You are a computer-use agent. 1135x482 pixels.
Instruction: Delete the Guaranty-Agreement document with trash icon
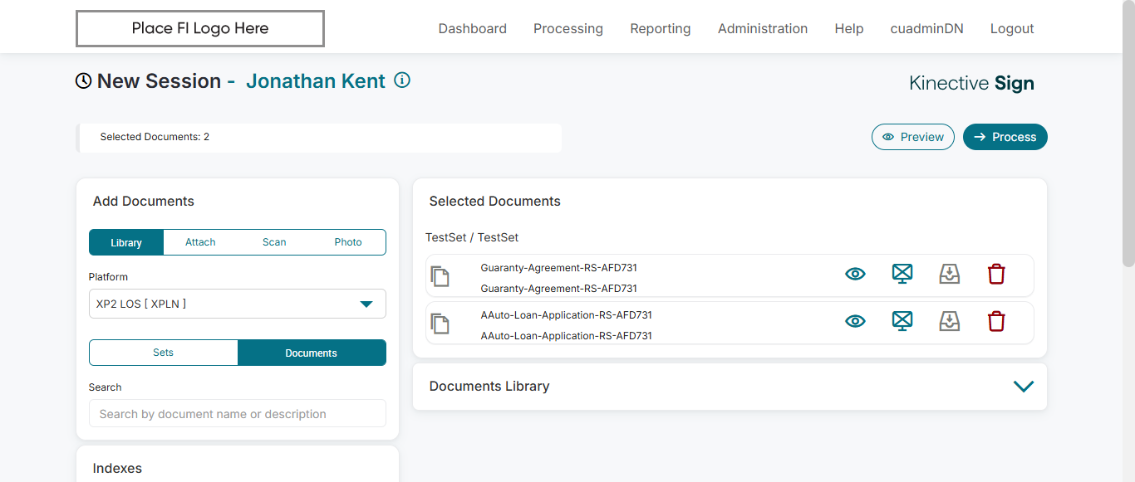[x=996, y=274]
